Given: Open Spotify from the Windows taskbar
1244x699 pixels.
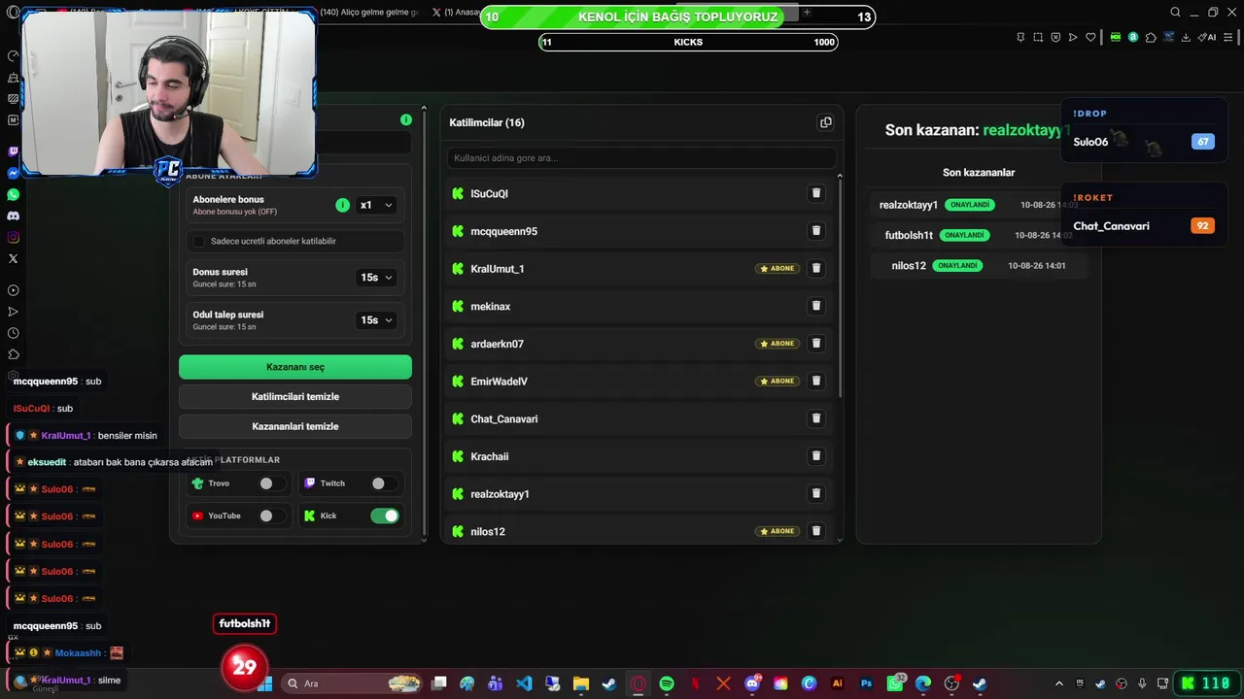Looking at the screenshot, I should pos(667,683).
